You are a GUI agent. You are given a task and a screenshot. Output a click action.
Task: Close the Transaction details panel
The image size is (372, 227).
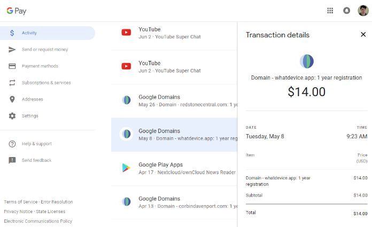(x=363, y=35)
